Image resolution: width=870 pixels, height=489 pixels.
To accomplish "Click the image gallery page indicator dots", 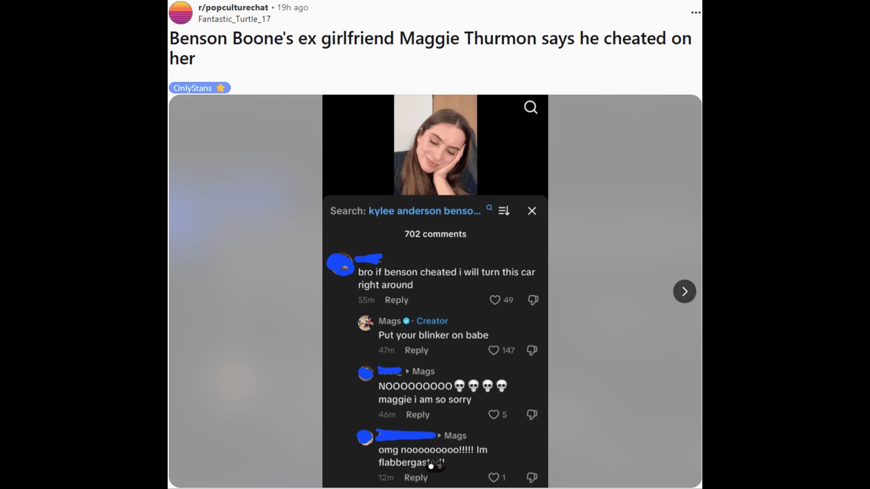I will 435,466.
